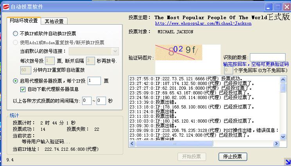Click the 个字免回车 number field

(x=228, y=70)
